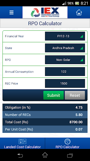Click the green Submit button
Screen dimensions: 90x161
(53, 95)
